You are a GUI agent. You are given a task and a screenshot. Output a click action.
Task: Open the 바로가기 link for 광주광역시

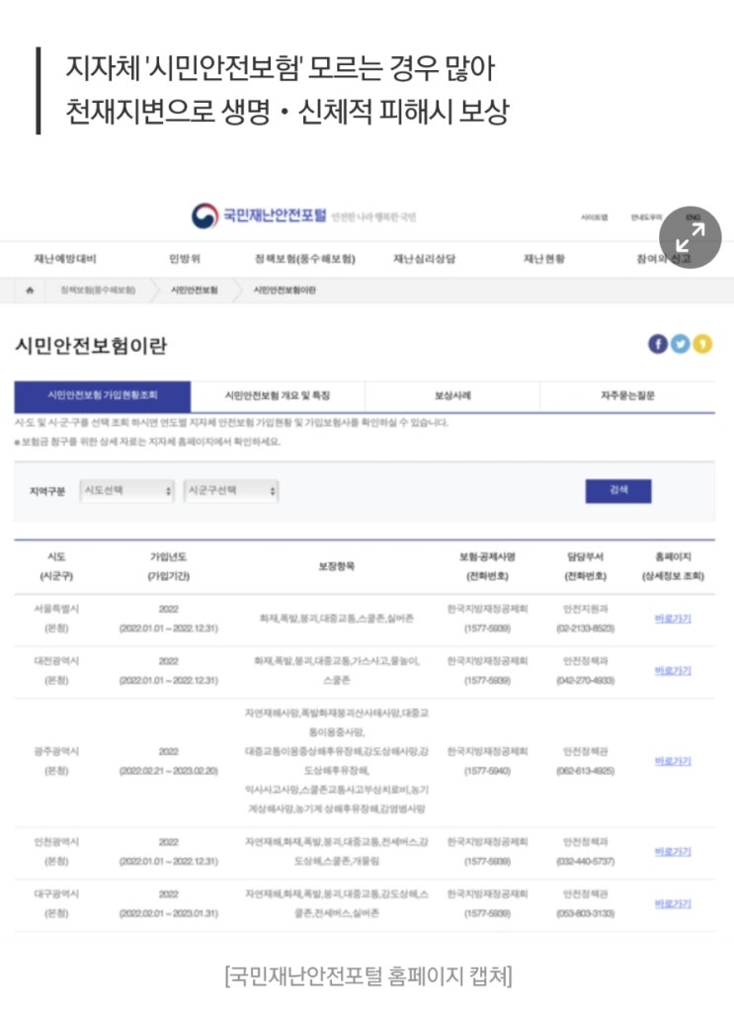[x=673, y=761]
